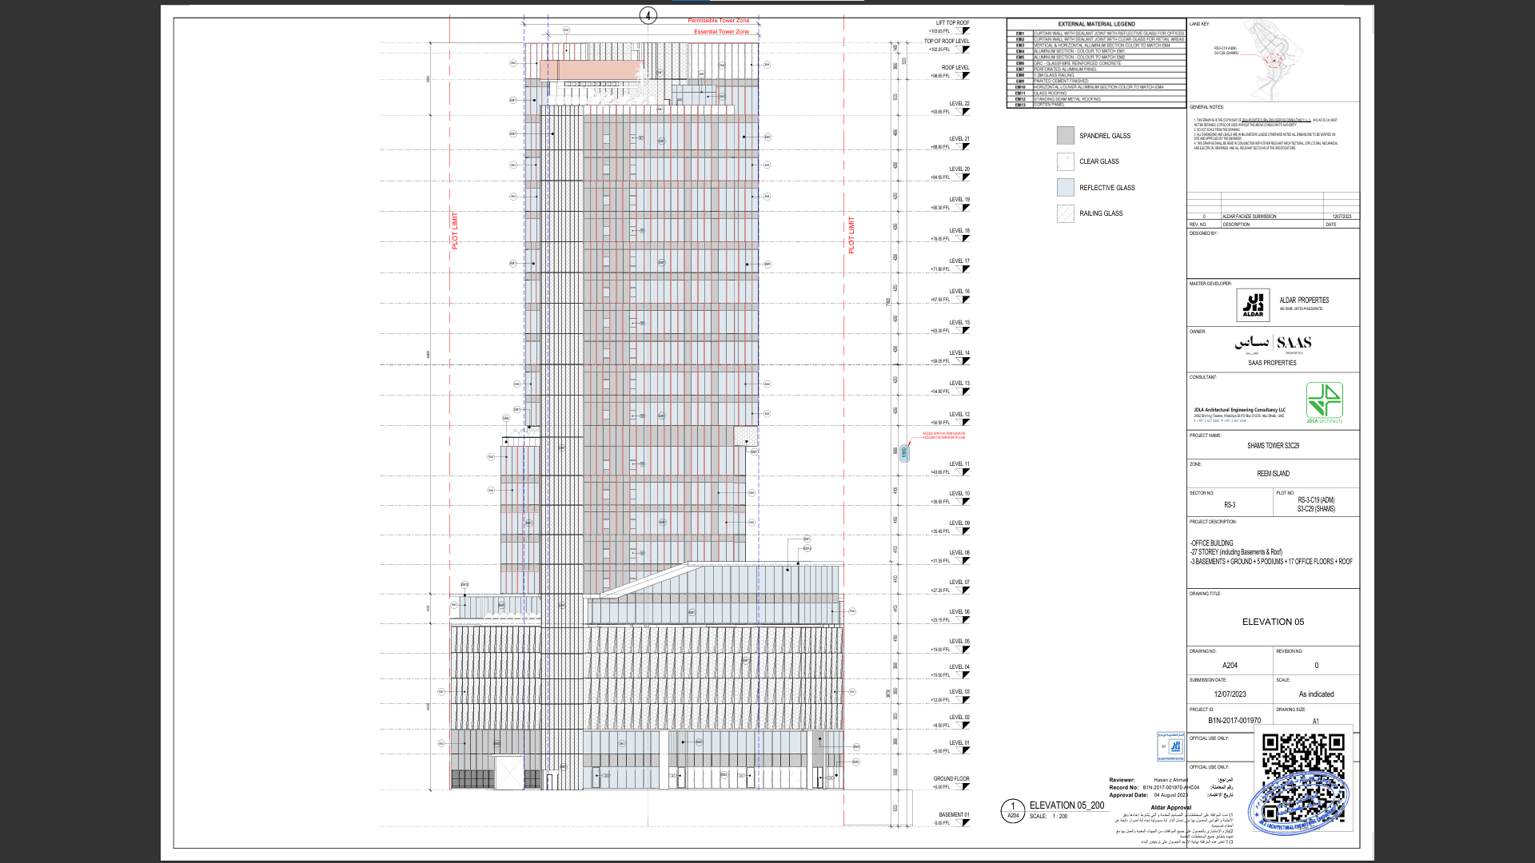Click the ALDAR logo in master developer box

pos(1253,304)
